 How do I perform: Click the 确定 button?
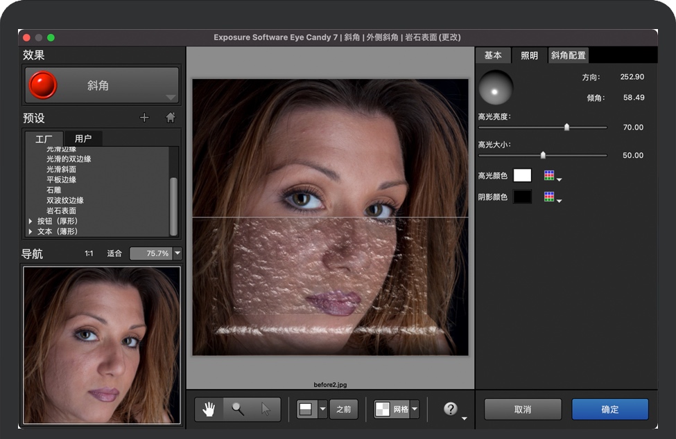pos(609,409)
